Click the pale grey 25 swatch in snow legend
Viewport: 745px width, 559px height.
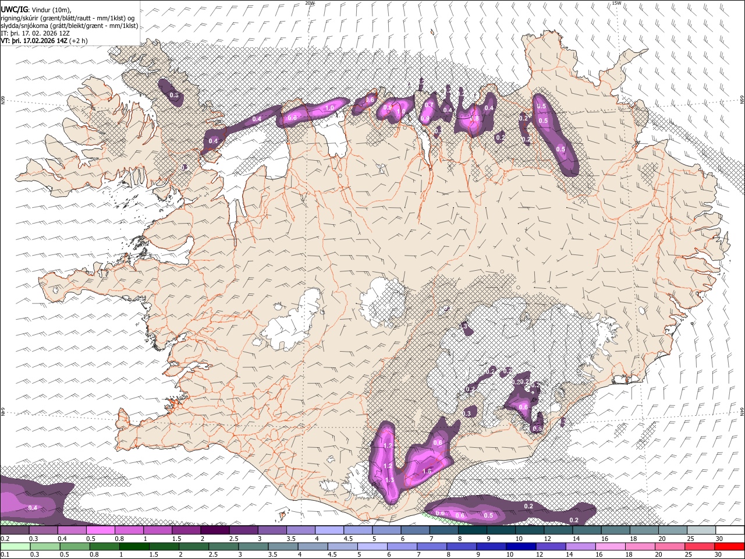(702, 530)
